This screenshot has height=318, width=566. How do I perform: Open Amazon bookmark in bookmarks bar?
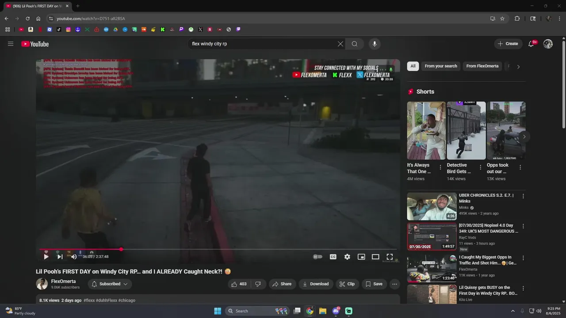(x=31, y=30)
